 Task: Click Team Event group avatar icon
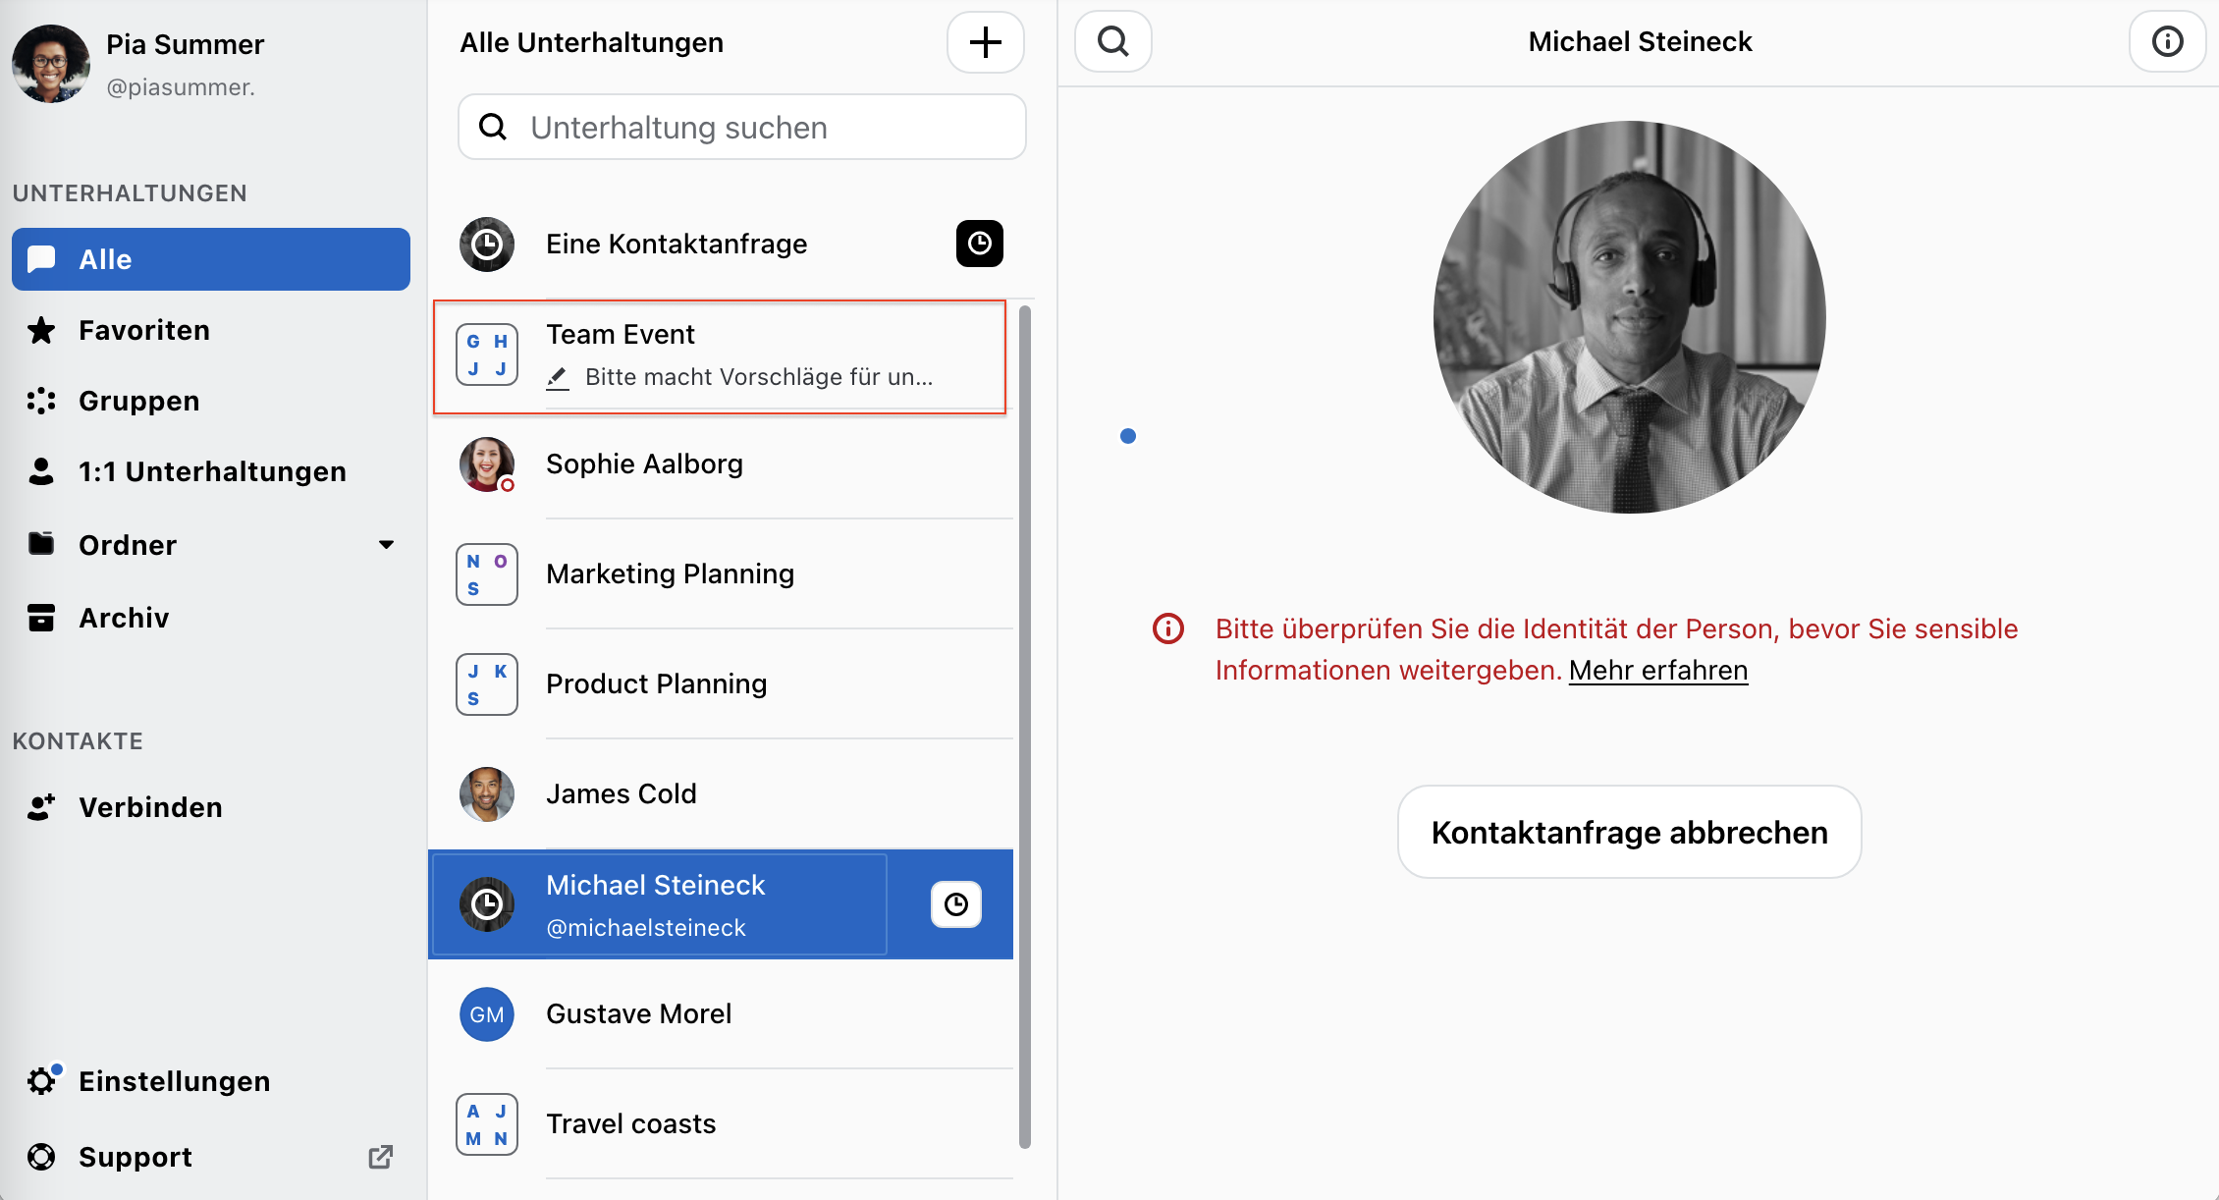click(x=487, y=355)
